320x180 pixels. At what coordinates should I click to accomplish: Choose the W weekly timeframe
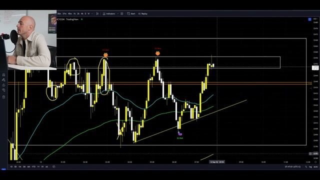point(88,13)
